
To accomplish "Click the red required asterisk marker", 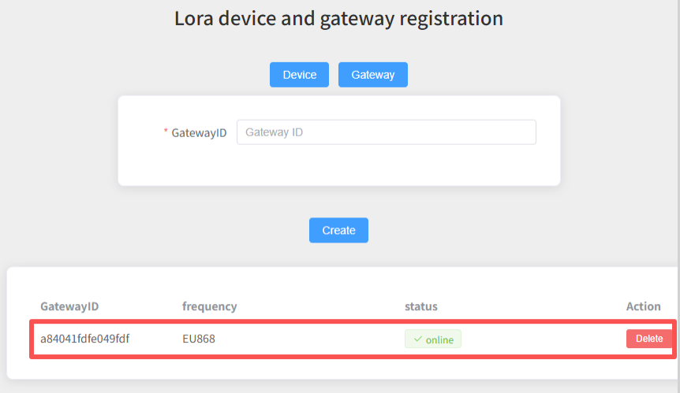I will tap(166, 132).
